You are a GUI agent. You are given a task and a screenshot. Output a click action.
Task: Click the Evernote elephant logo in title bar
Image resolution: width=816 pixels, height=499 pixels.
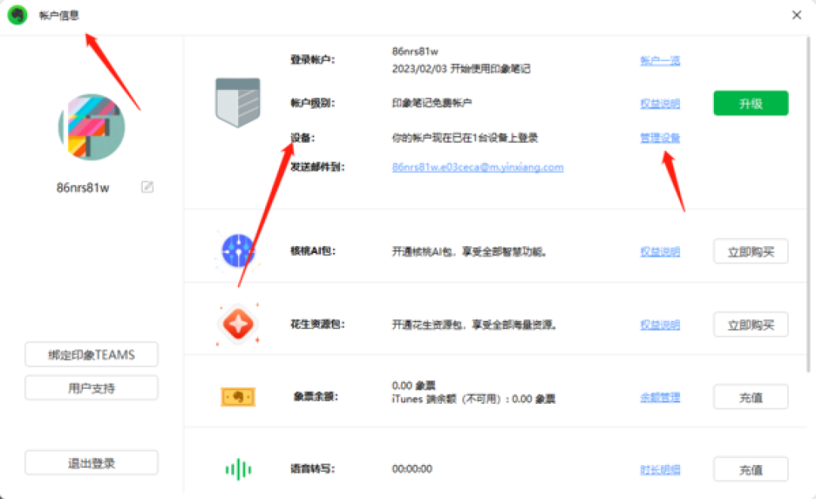tap(17, 14)
